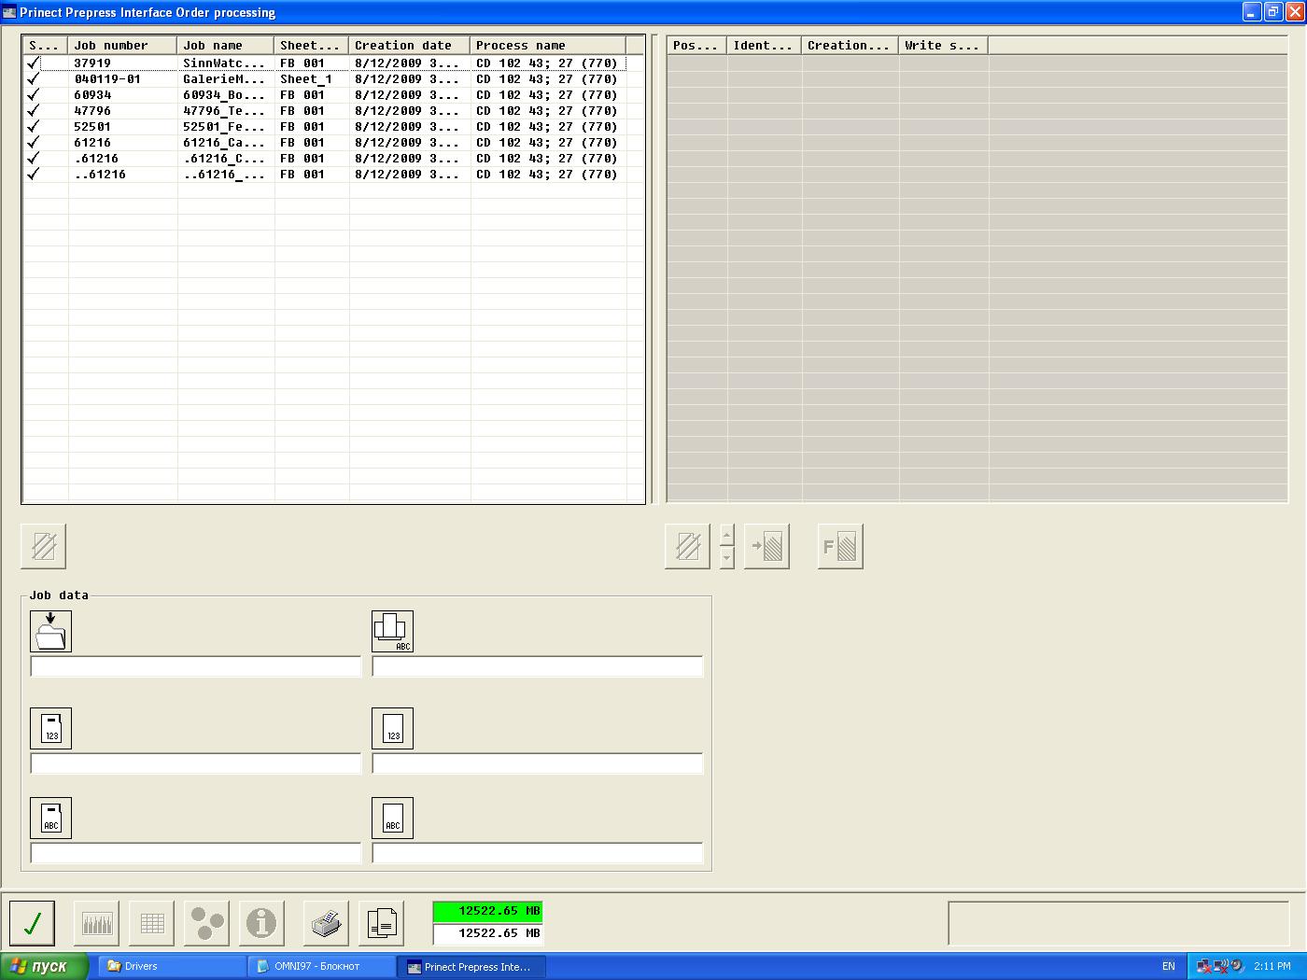The height and width of the screenshot is (980, 1307).
Task: Click the document copies icon button
Action: coord(382,923)
